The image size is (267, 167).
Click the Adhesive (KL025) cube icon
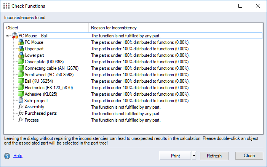[21, 94]
